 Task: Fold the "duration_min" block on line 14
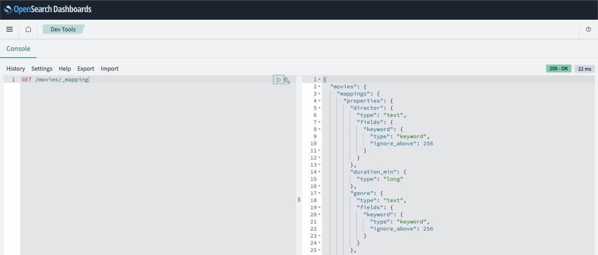pos(319,172)
